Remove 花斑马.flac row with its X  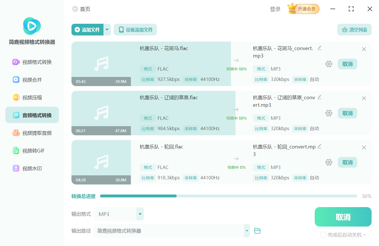[364, 49]
